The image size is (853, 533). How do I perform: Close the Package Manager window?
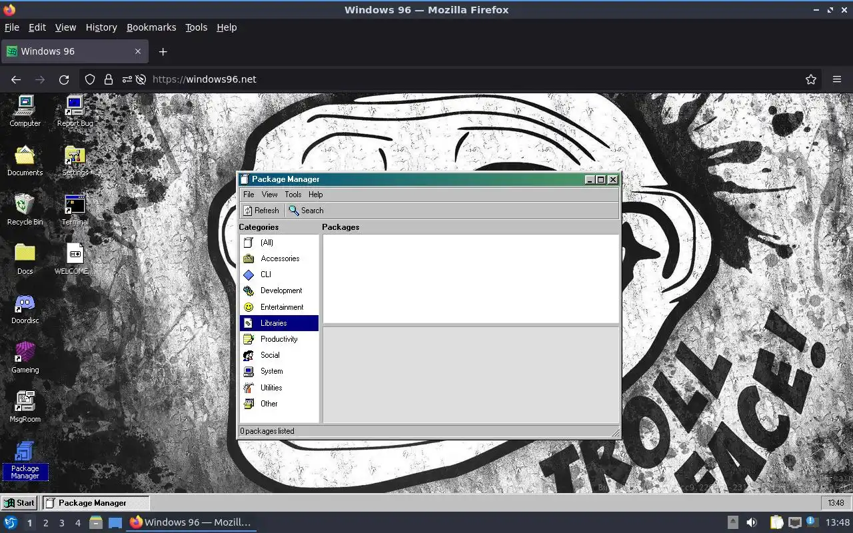(613, 179)
